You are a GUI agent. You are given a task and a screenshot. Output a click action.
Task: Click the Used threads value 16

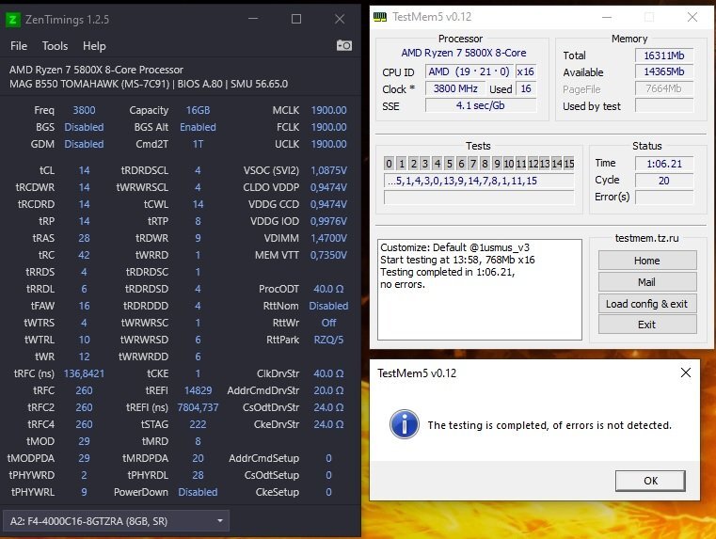pyautogui.click(x=526, y=88)
